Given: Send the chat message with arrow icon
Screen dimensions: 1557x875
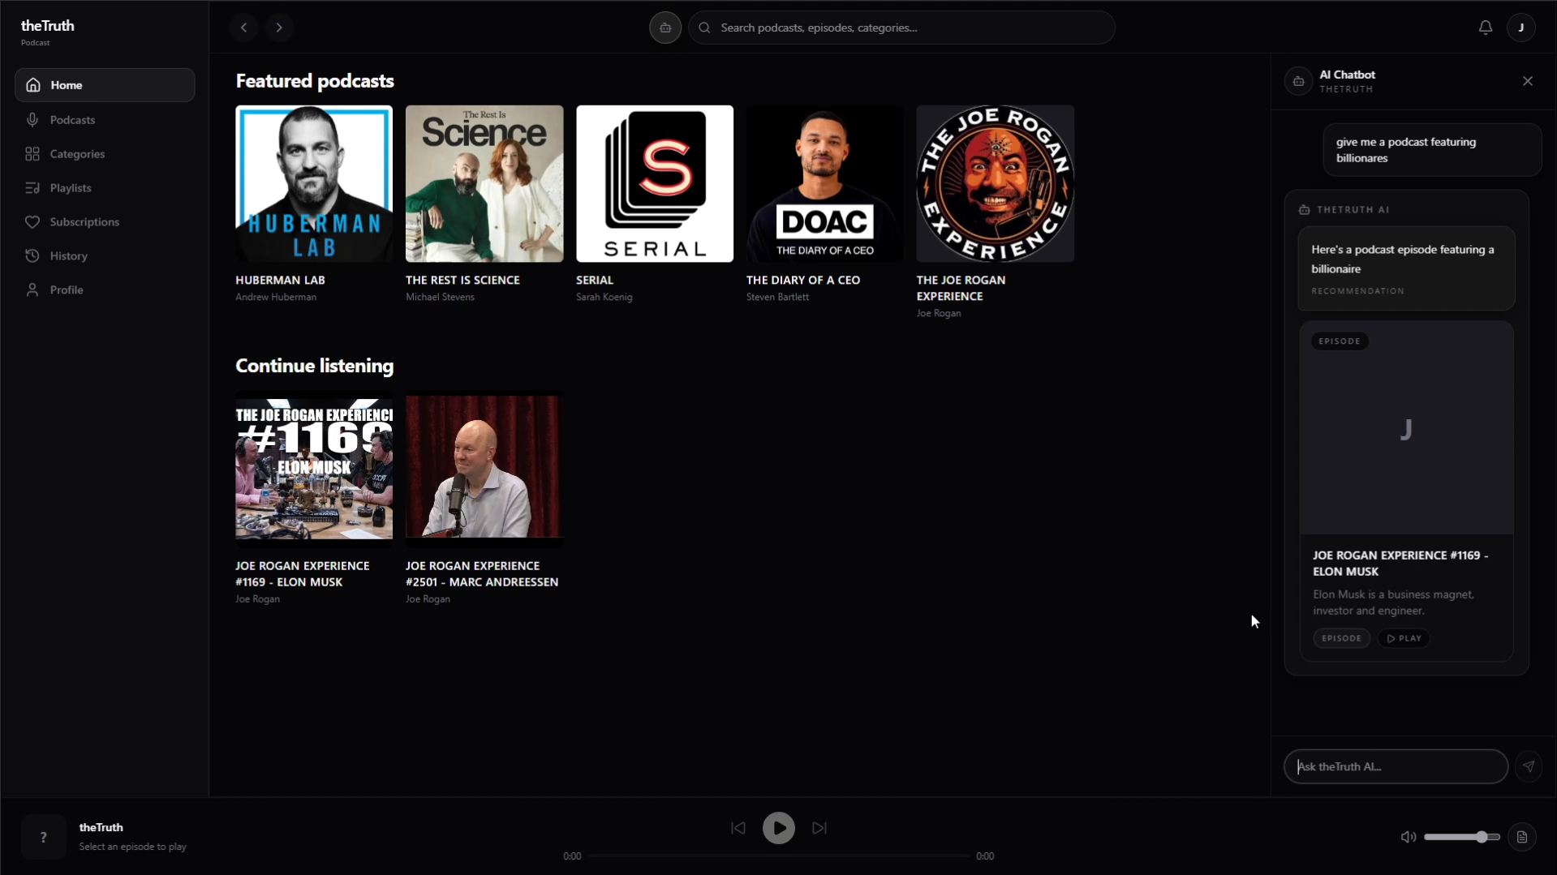Looking at the screenshot, I should [1529, 766].
